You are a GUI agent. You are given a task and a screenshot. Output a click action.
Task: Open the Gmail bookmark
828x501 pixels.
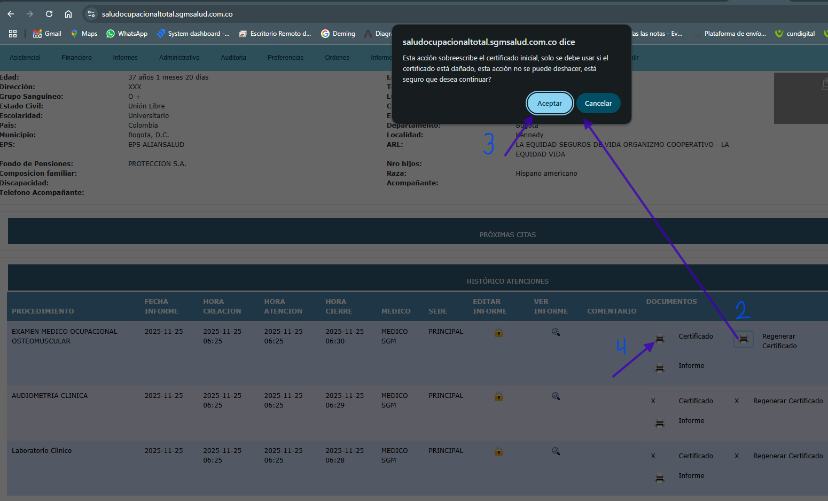pyautogui.click(x=47, y=34)
